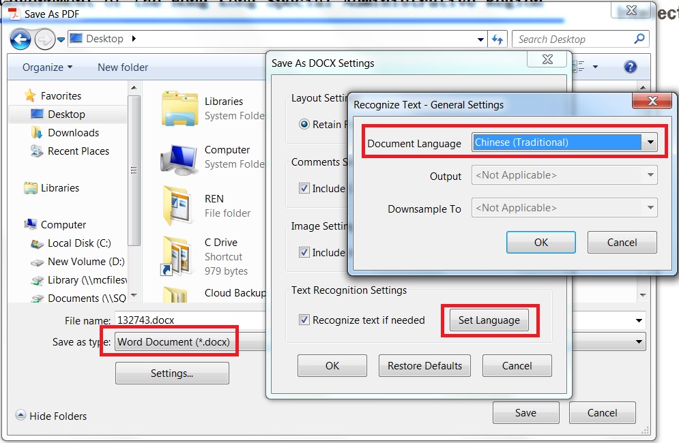The image size is (679, 443).
Task: Toggle Include checkbox under Image Settings
Action: click(304, 252)
